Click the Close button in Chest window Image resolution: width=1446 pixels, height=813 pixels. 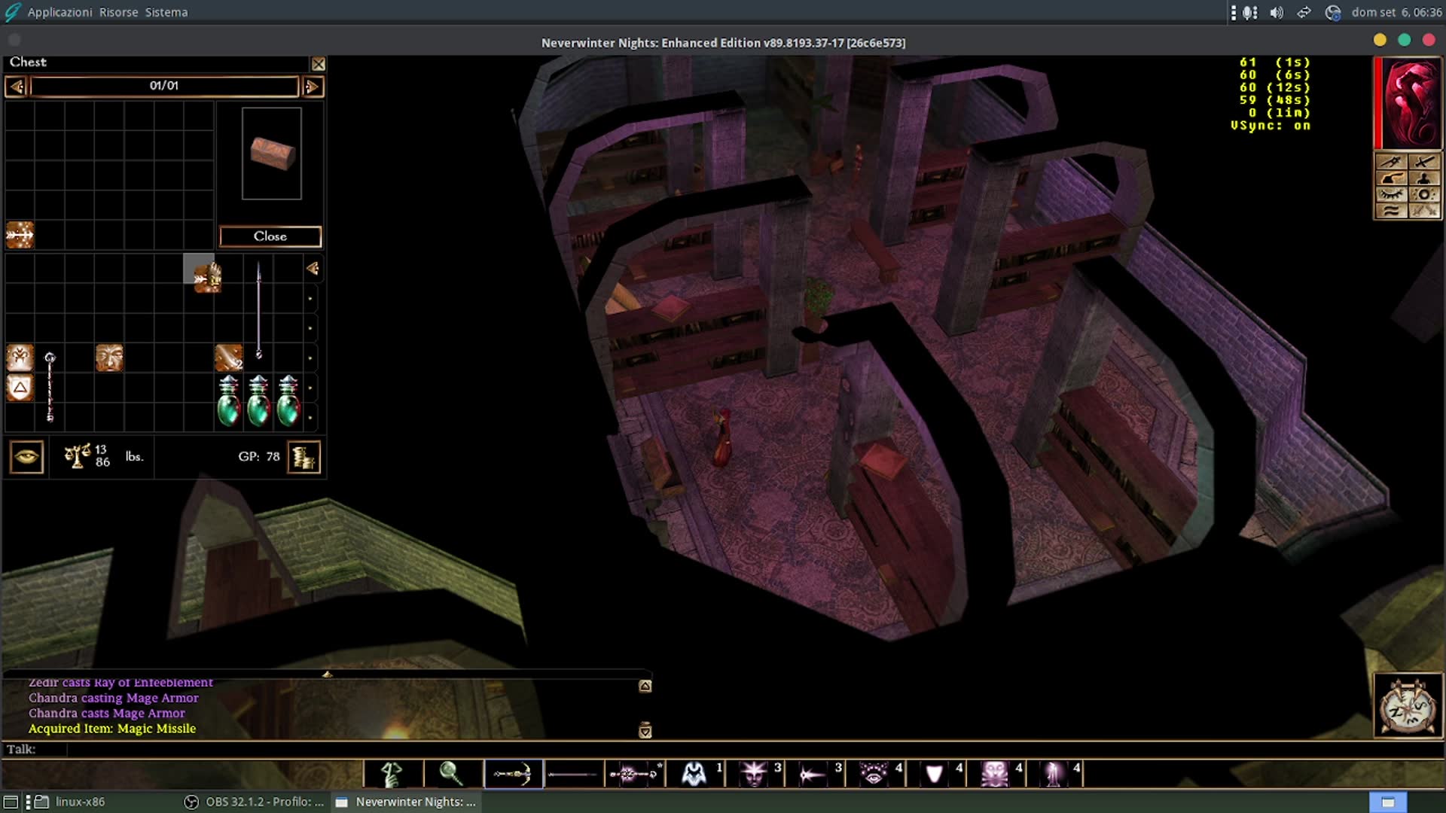click(270, 236)
